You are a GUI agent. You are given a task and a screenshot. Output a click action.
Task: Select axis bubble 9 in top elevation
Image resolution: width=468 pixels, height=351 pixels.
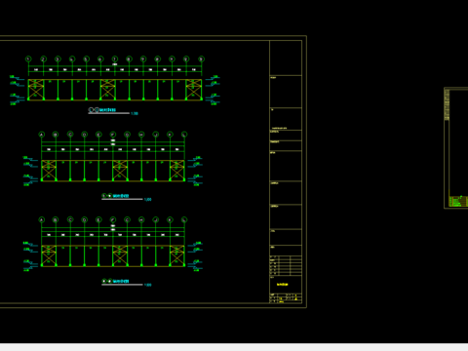(x=143, y=59)
